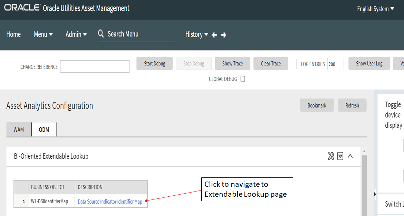
Task: Open the zone tools wrench icon
Action: click(x=330, y=156)
